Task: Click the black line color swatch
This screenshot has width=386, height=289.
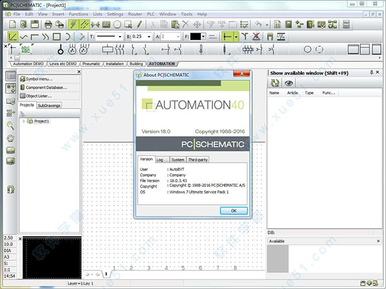Action: coord(196,37)
